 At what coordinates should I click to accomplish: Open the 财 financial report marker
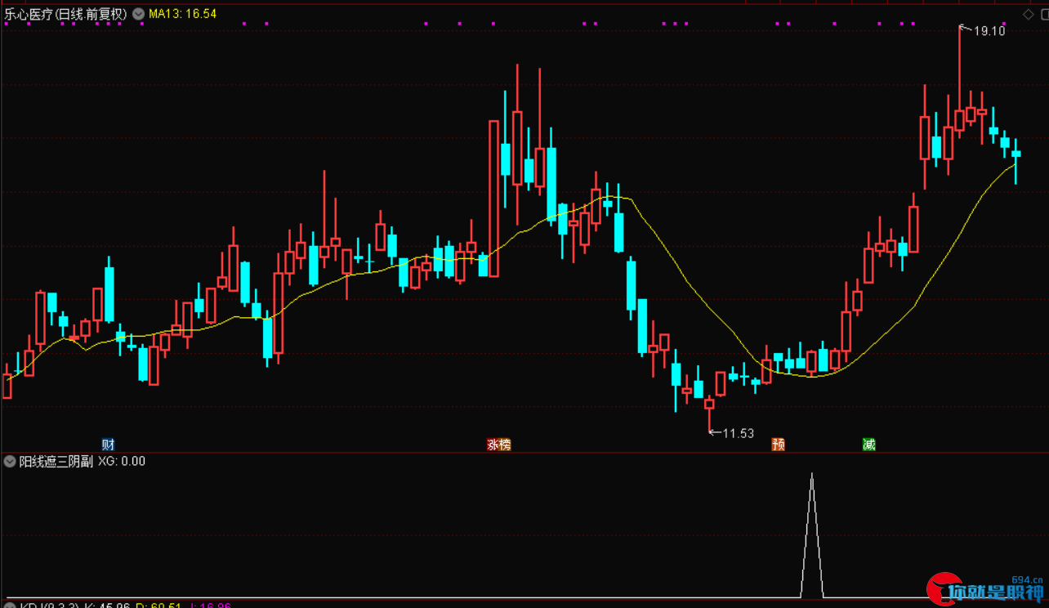tap(108, 445)
